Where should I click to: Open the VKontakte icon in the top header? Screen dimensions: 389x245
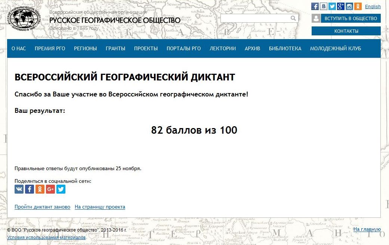(324, 6)
